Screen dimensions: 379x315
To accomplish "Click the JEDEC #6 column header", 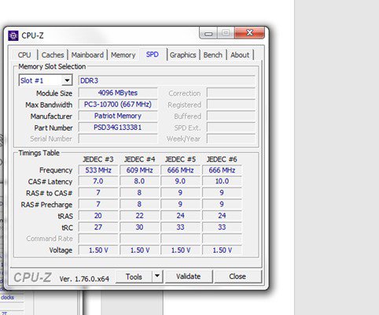I will tap(222, 159).
